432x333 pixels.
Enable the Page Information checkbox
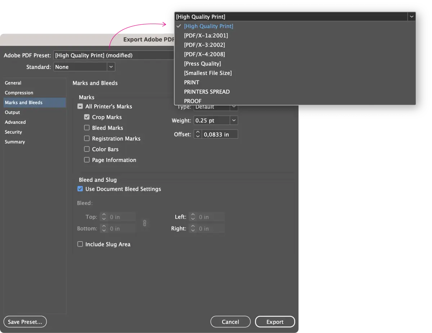click(87, 160)
